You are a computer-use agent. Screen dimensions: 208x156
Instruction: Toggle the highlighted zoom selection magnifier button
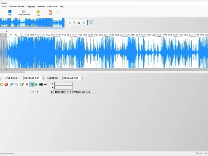click(91, 23)
